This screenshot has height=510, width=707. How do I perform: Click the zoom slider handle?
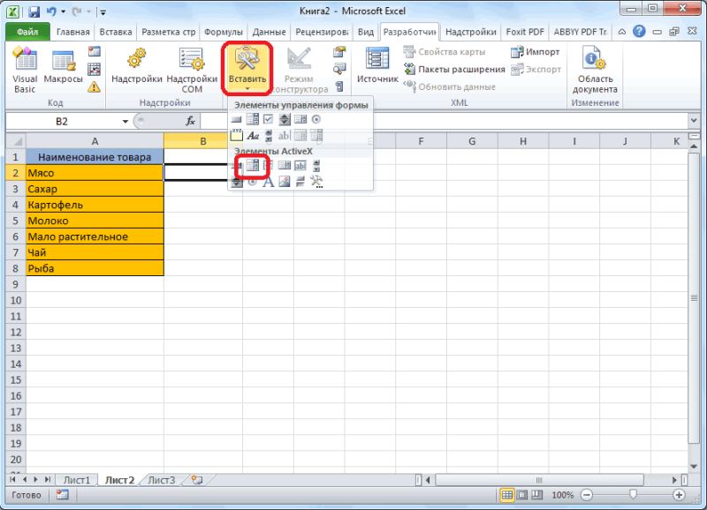[633, 495]
